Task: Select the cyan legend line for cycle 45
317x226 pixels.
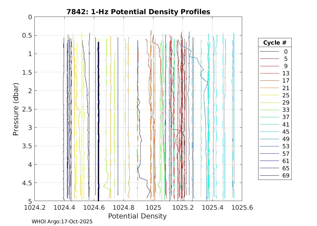Action: [x=269, y=132]
